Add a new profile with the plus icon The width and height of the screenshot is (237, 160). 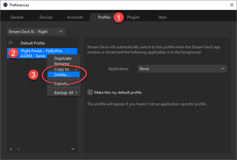[11, 149]
